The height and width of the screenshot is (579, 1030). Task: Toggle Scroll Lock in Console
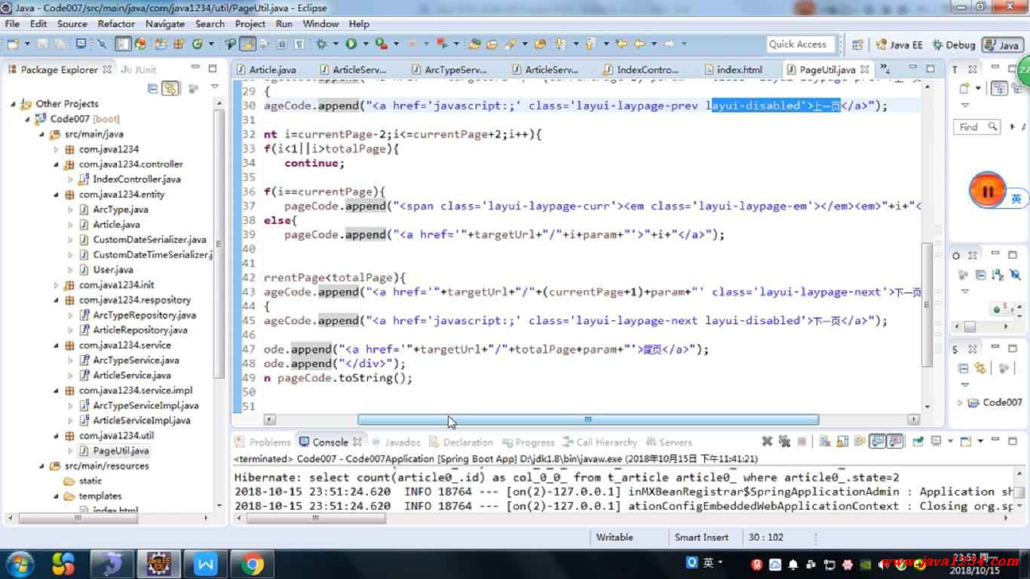coord(841,442)
